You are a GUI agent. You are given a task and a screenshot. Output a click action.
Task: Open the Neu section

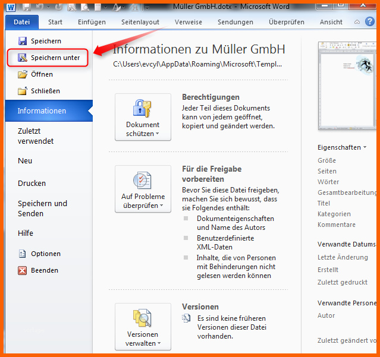click(25, 161)
